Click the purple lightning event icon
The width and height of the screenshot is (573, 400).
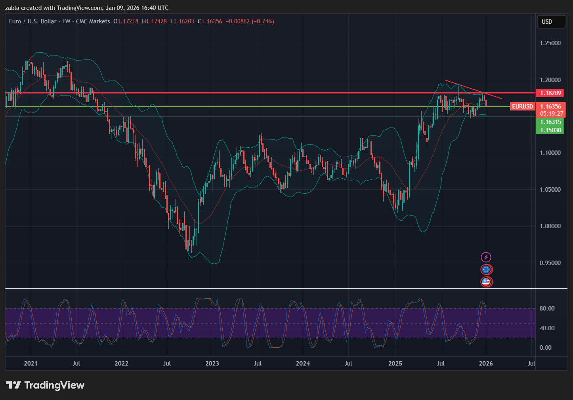point(486,257)
